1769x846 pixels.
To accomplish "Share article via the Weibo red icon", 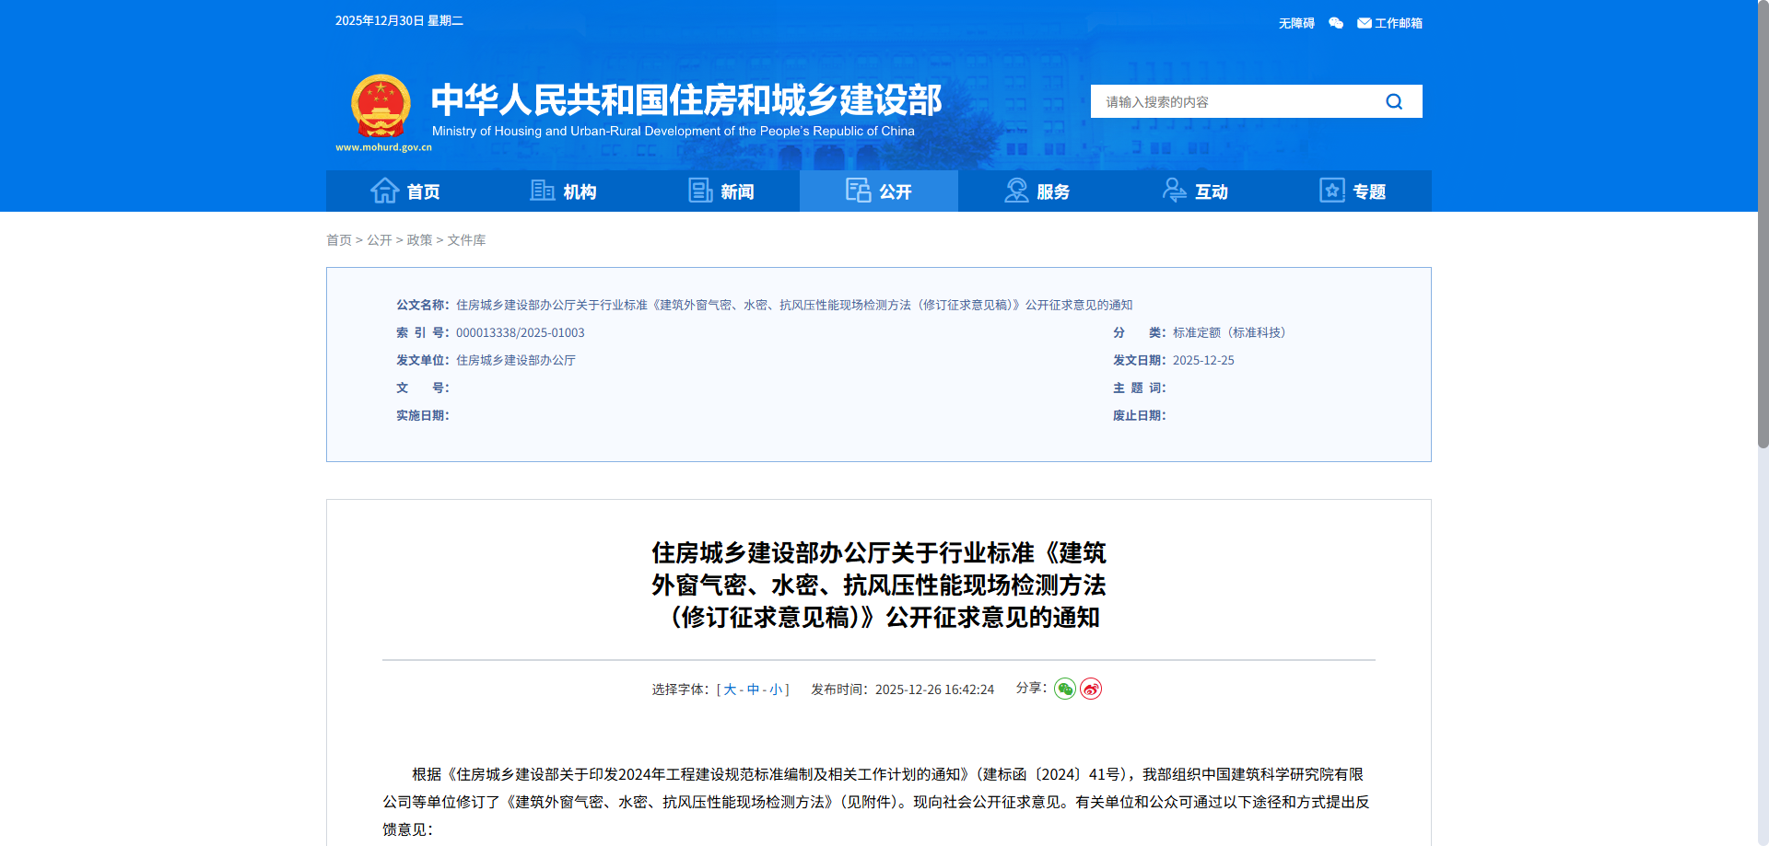I will click(1091, 688).
